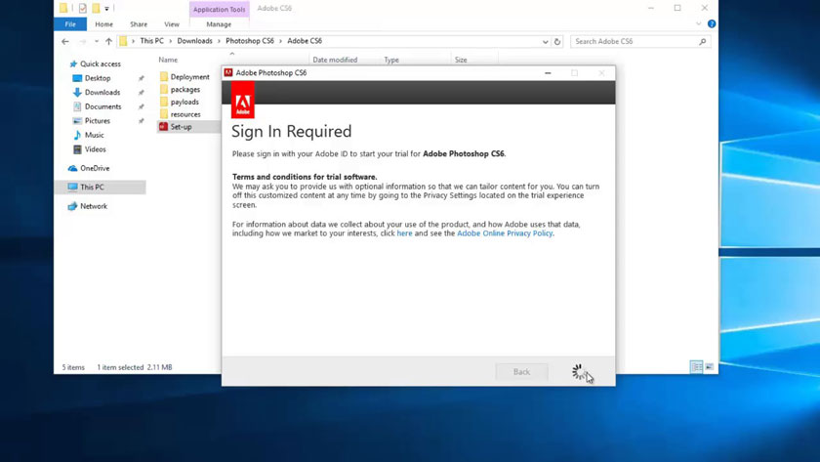The height and width of the screenshot is (462, 820).
Task: Click the red Adobe logo
Action: click(243, 100)
